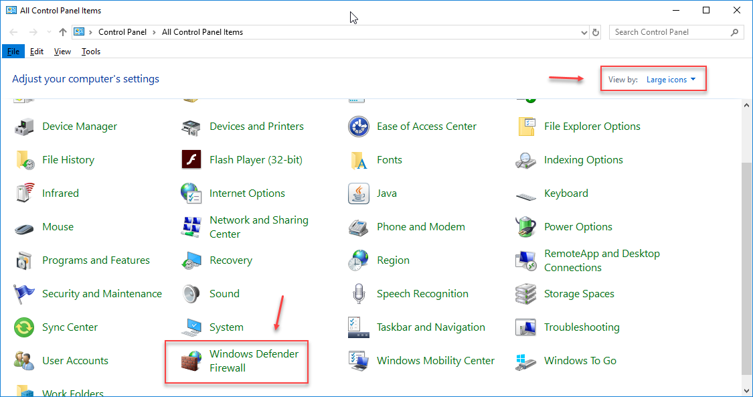753x397 pixels.
Task: Click the vertical scrollbar thumb
Action: (746, 268)
